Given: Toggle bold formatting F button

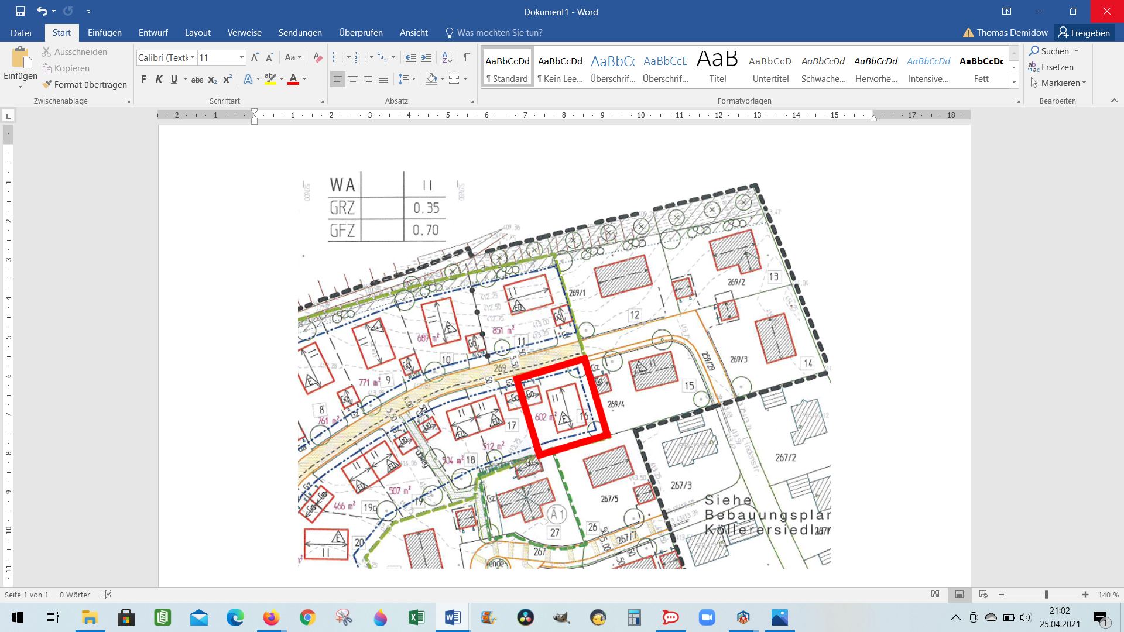Looking at the screenshot, I should coord(143,80).
